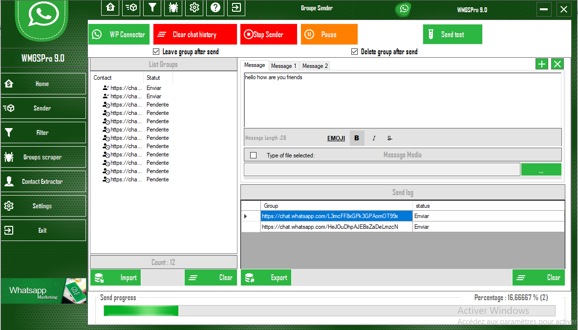Viewport: 578px width, 330px height.
Task: Click the Exit arrow icon in top toolbar
Action: (236, 7)
